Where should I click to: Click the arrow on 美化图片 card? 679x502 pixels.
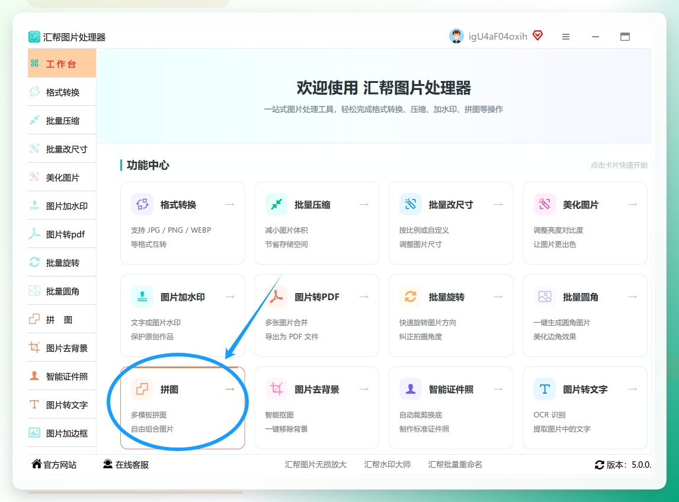[633, 204]
